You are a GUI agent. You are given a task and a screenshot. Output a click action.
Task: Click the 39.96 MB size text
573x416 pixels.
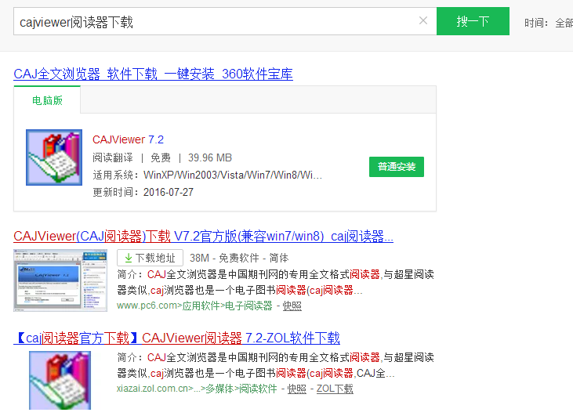(210, 157)
